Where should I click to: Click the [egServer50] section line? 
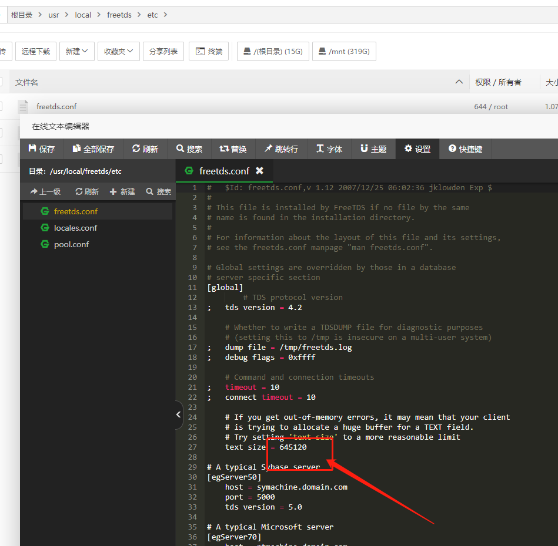(x=234, y=477)
